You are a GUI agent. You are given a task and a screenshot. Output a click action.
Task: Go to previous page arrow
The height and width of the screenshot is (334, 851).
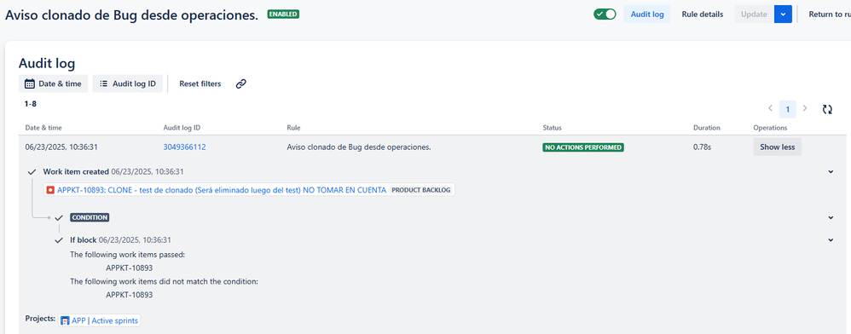[770, 108]
